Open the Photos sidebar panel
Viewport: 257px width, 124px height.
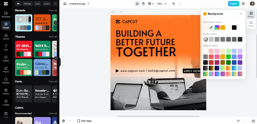[6, 70]
